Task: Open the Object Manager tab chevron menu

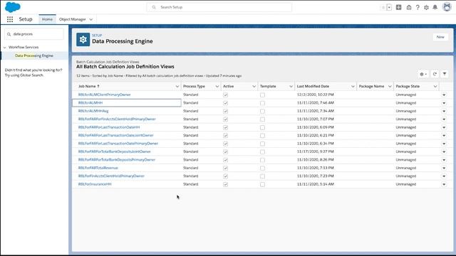Action: [x=91, y=19]
